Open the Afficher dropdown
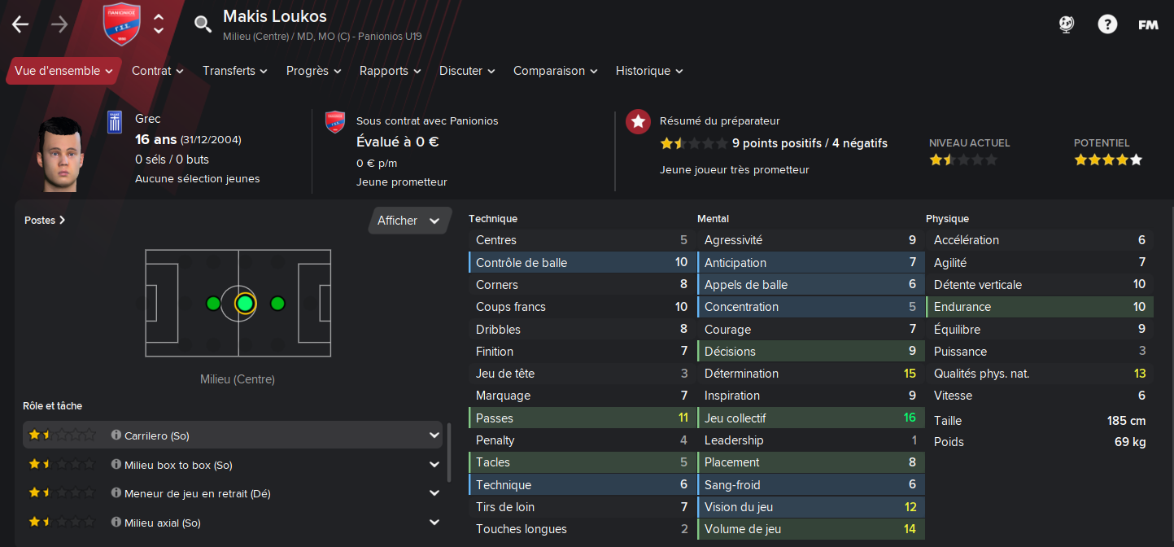1174x547 pixels. pos(409,221)
